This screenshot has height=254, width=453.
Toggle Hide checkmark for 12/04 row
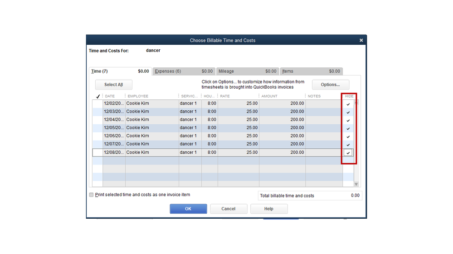pos(348,120)
